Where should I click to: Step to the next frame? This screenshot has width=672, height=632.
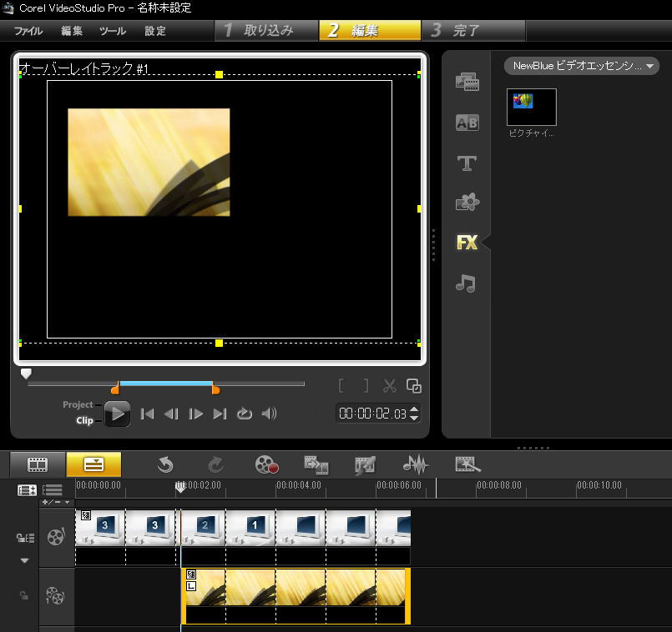click(196, 414)
